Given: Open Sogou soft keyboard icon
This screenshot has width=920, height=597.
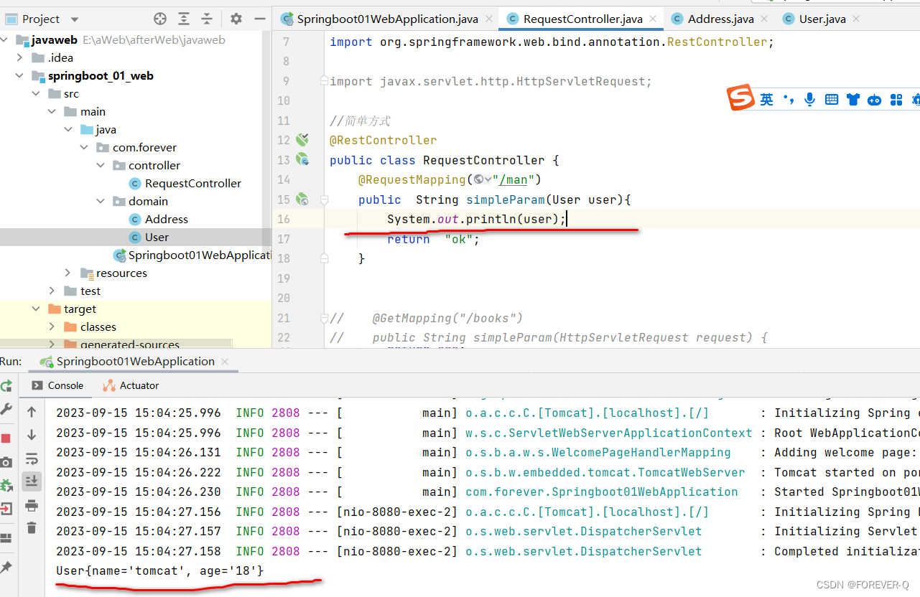Looking at the screenshot, I should [x=832, y=100].
